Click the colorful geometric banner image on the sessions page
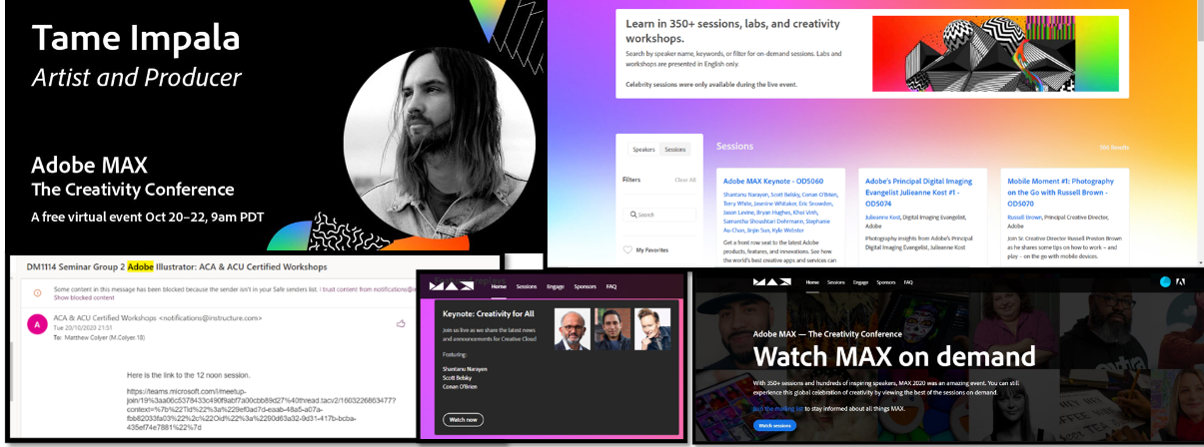The width and height of the screenshot is (1204, 447). pos(994,53)
